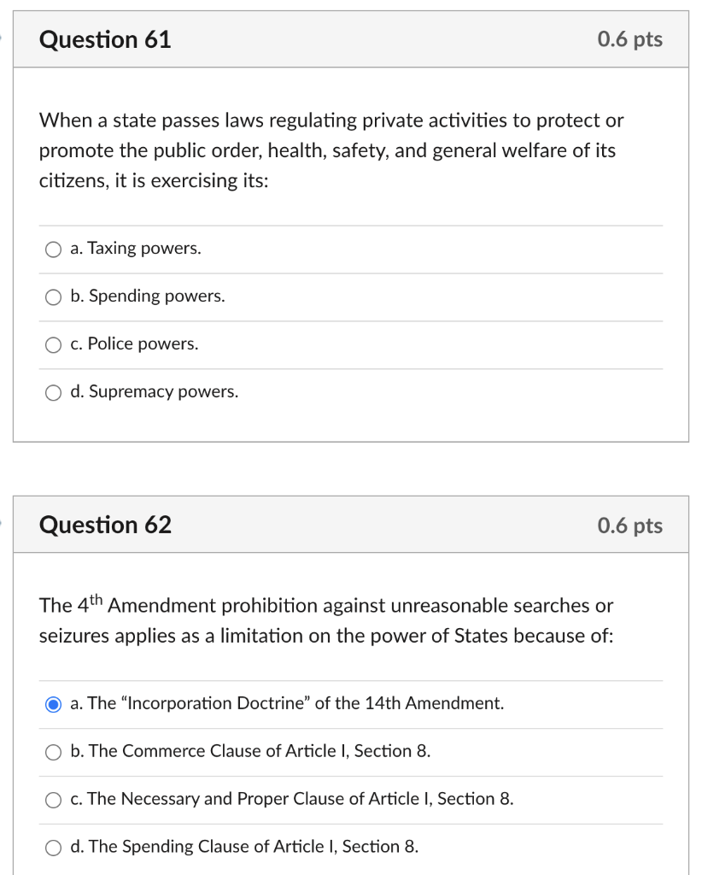The width and height of the screenshot is (702, 875).
Task: Select the Incorporation Doctrine answer in Question 62
Action: [53, 703]
